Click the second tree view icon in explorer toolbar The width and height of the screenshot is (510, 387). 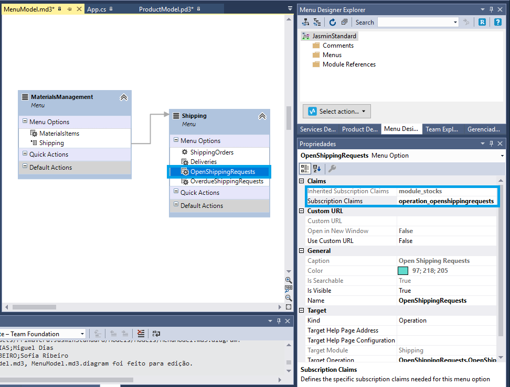pos(317,22)
